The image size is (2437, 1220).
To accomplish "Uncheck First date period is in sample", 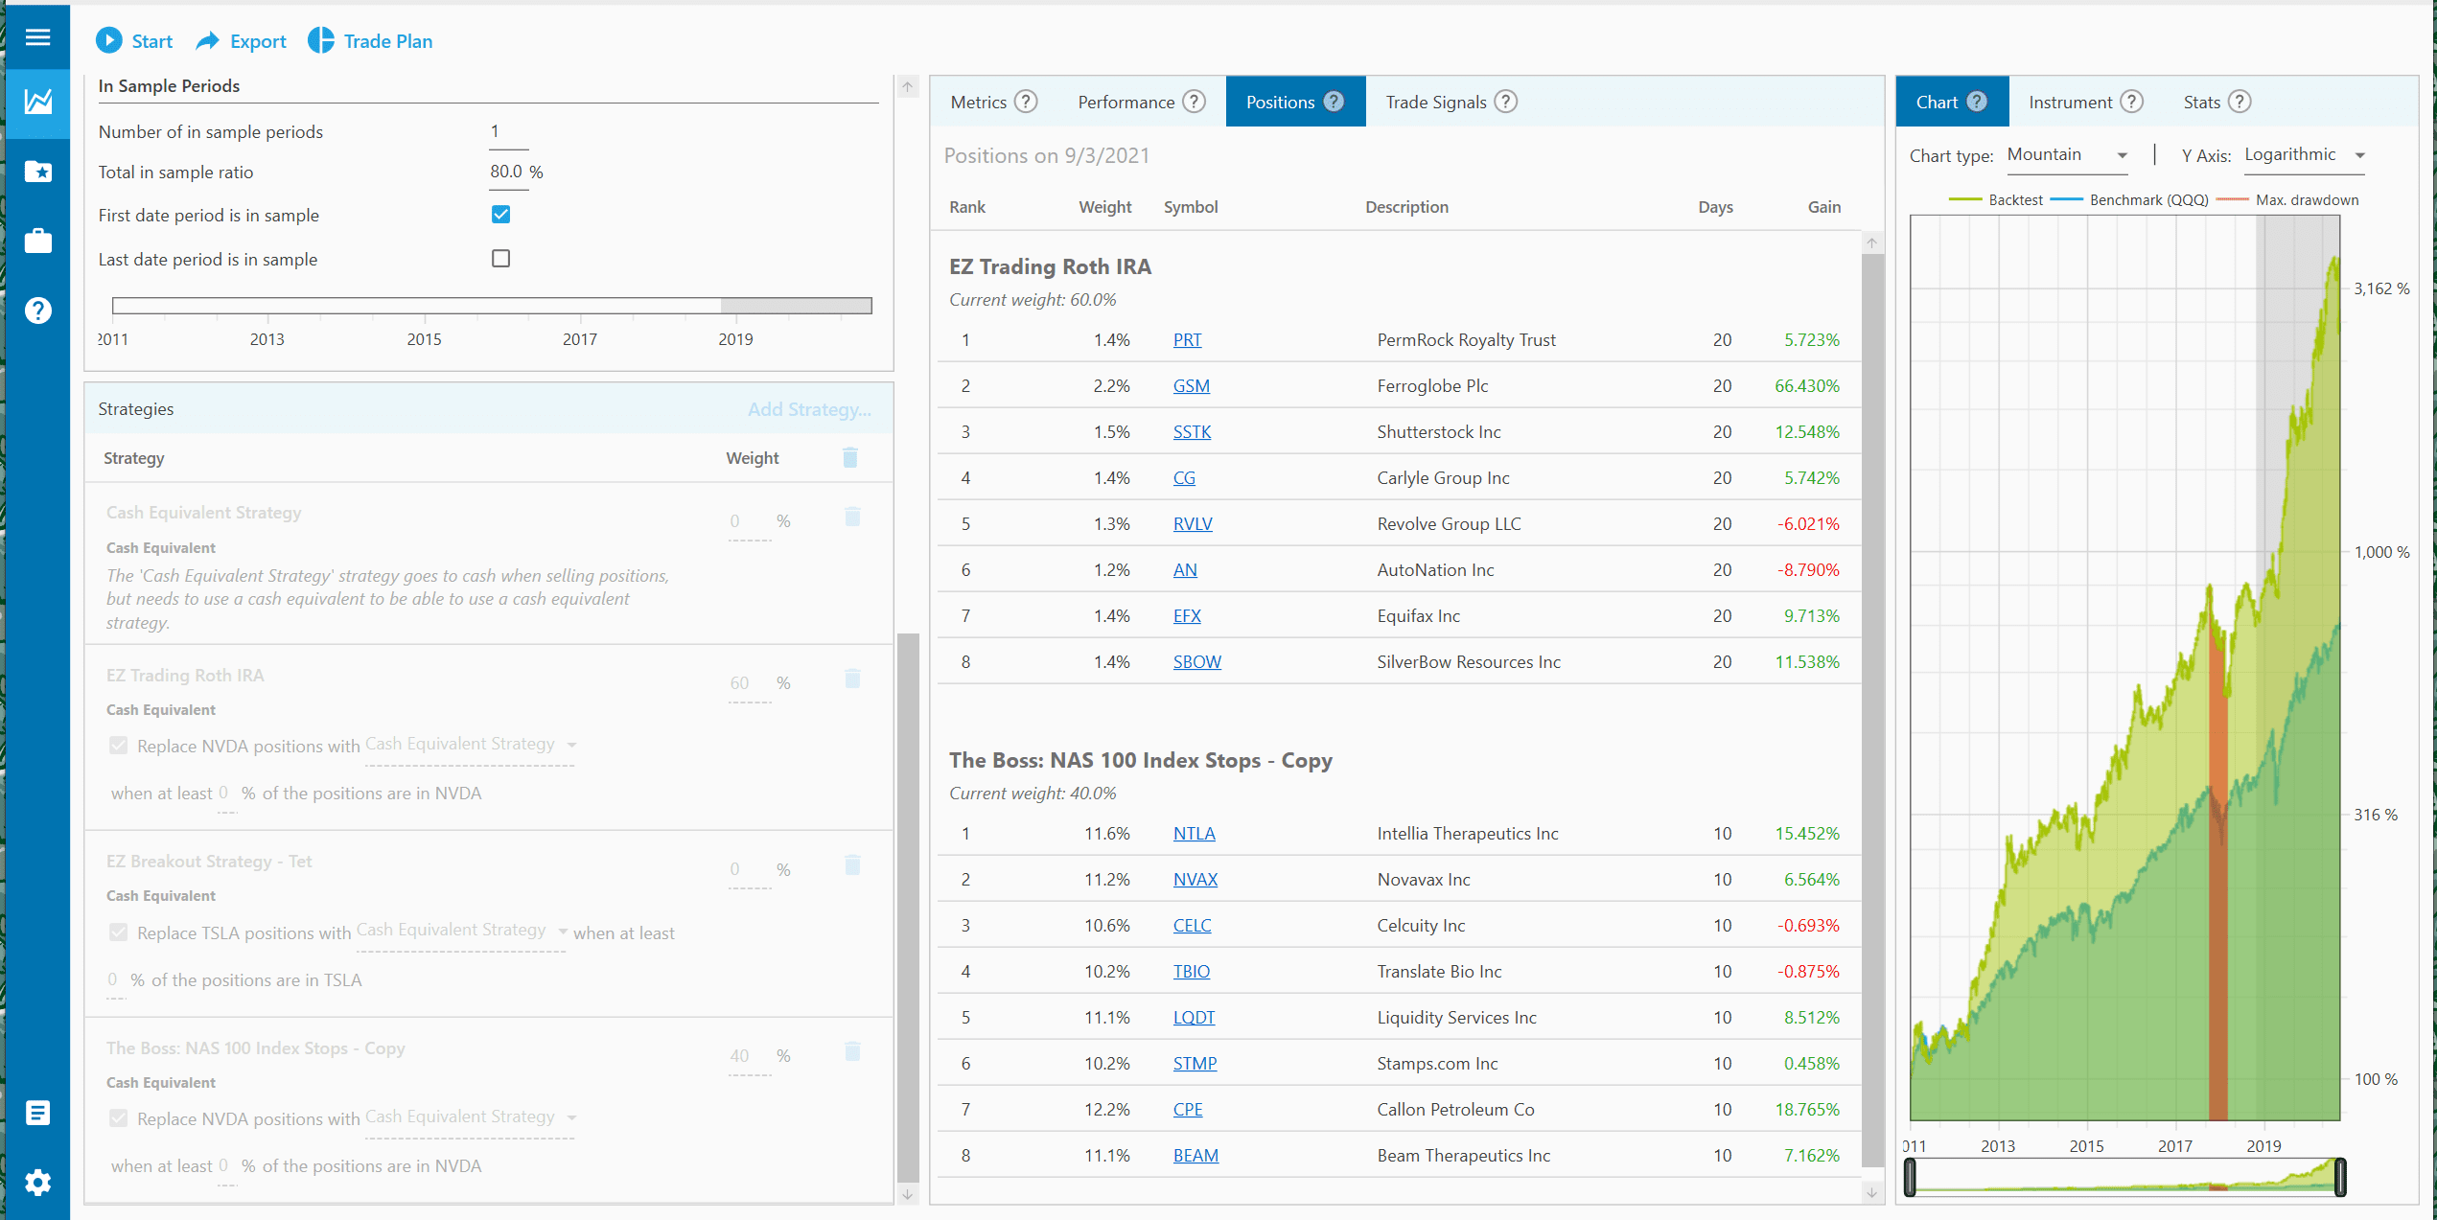I will [500, 215].
